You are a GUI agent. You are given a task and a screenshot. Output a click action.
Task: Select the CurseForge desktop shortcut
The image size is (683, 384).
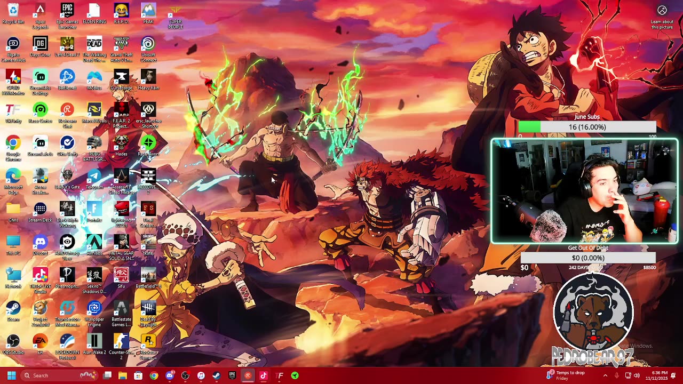coord(121,80)
